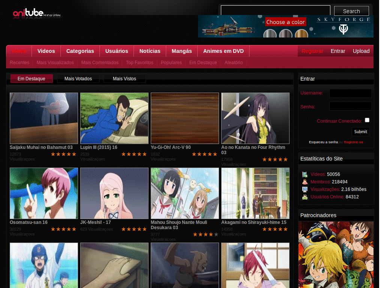Screen dimensions: 384x288
Task: Click the Skyforge logo in the ad banner
Action: tap(343, 26)
